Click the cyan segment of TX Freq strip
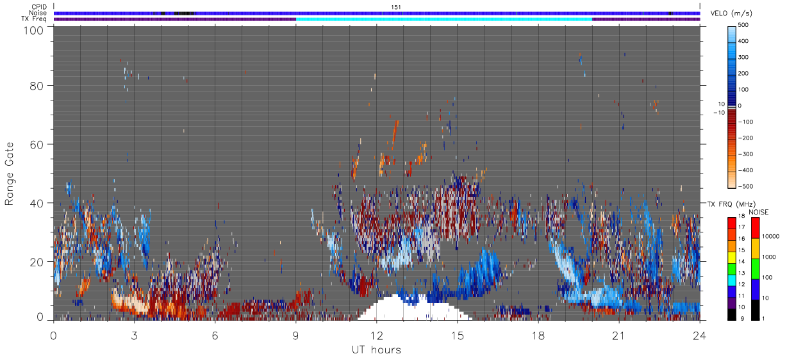 click(x=444, y=19)
